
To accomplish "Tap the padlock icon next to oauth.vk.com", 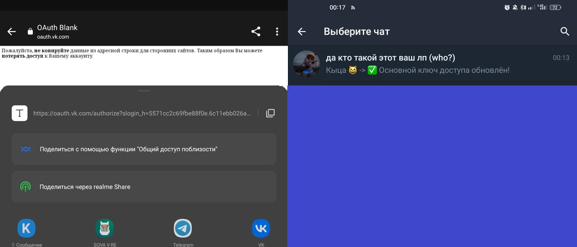I will click(x=30, y=31).
